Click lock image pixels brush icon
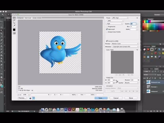 [x=150, y=78]
